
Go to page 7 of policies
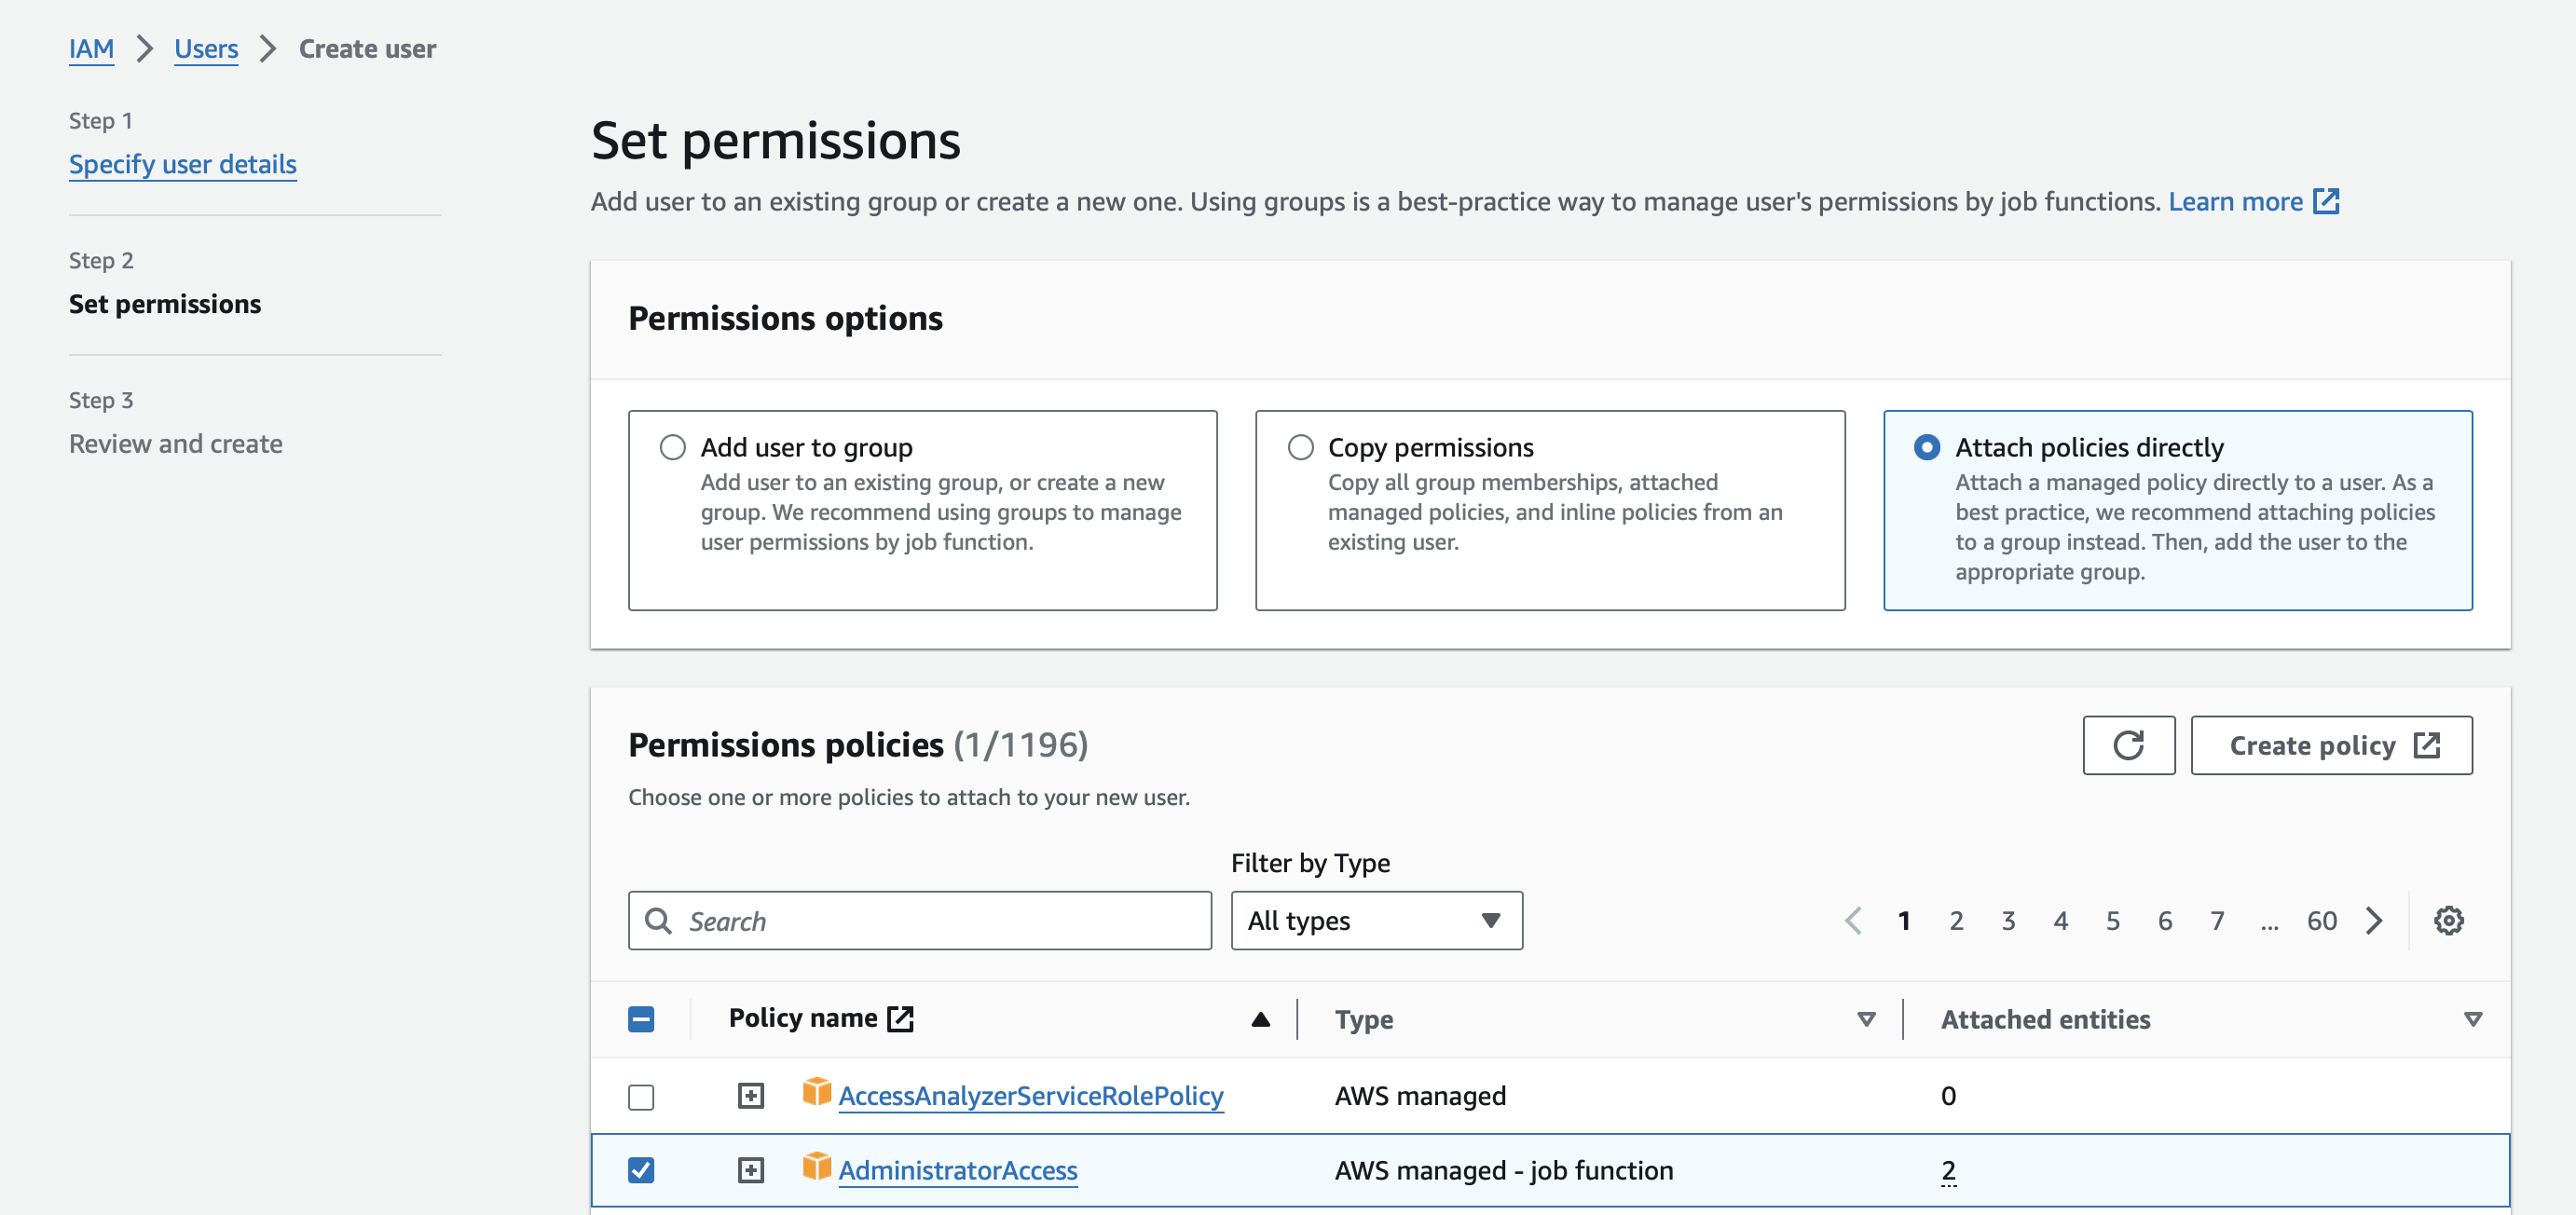[x=2217, y=920]
